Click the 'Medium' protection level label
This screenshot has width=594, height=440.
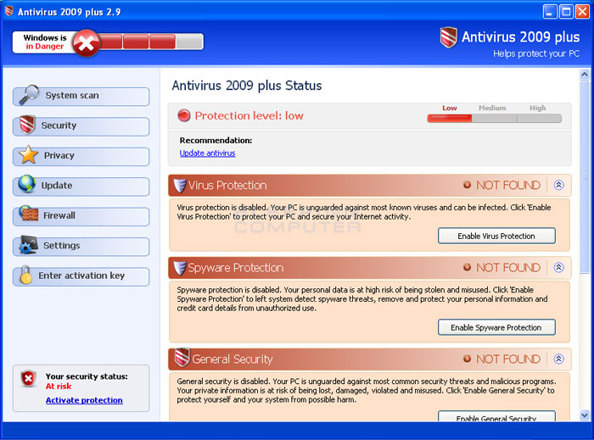tap(492, 108)
